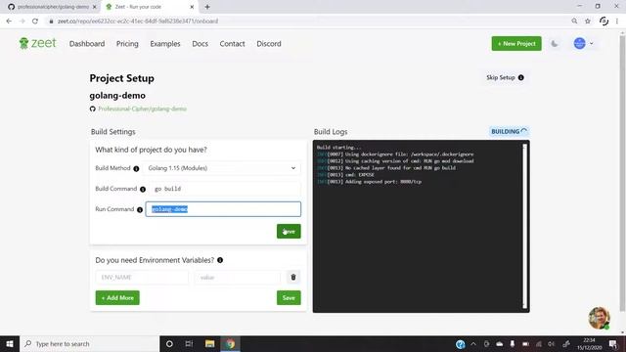Click the Environment Variables info icon
The width and height of the screenshot is (626, 352).
coord(220,260)
